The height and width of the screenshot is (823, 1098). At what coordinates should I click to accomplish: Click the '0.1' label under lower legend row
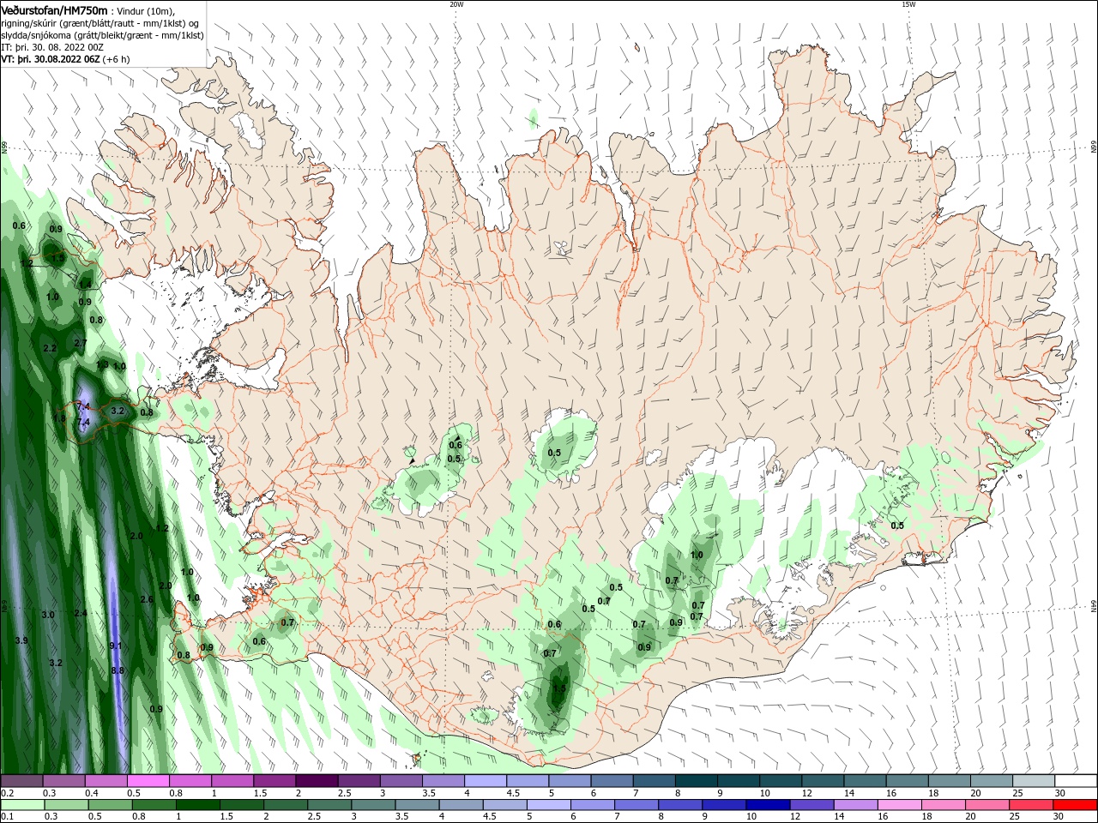click(7, 817)
